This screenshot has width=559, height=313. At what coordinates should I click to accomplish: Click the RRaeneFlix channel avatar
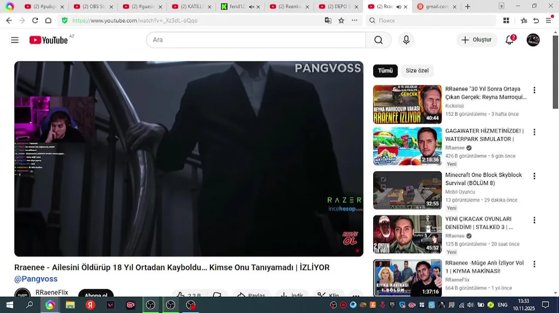click(23, 293)
